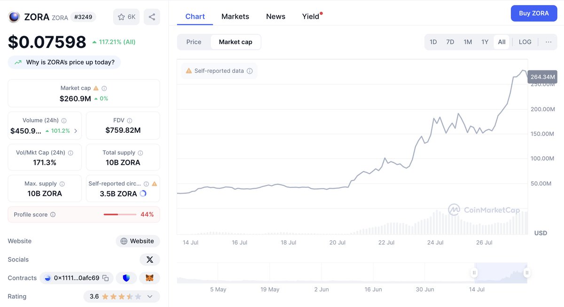564x307 pixels.
Task: Copy the contract address via copy icon
Action: click(106, 278)
